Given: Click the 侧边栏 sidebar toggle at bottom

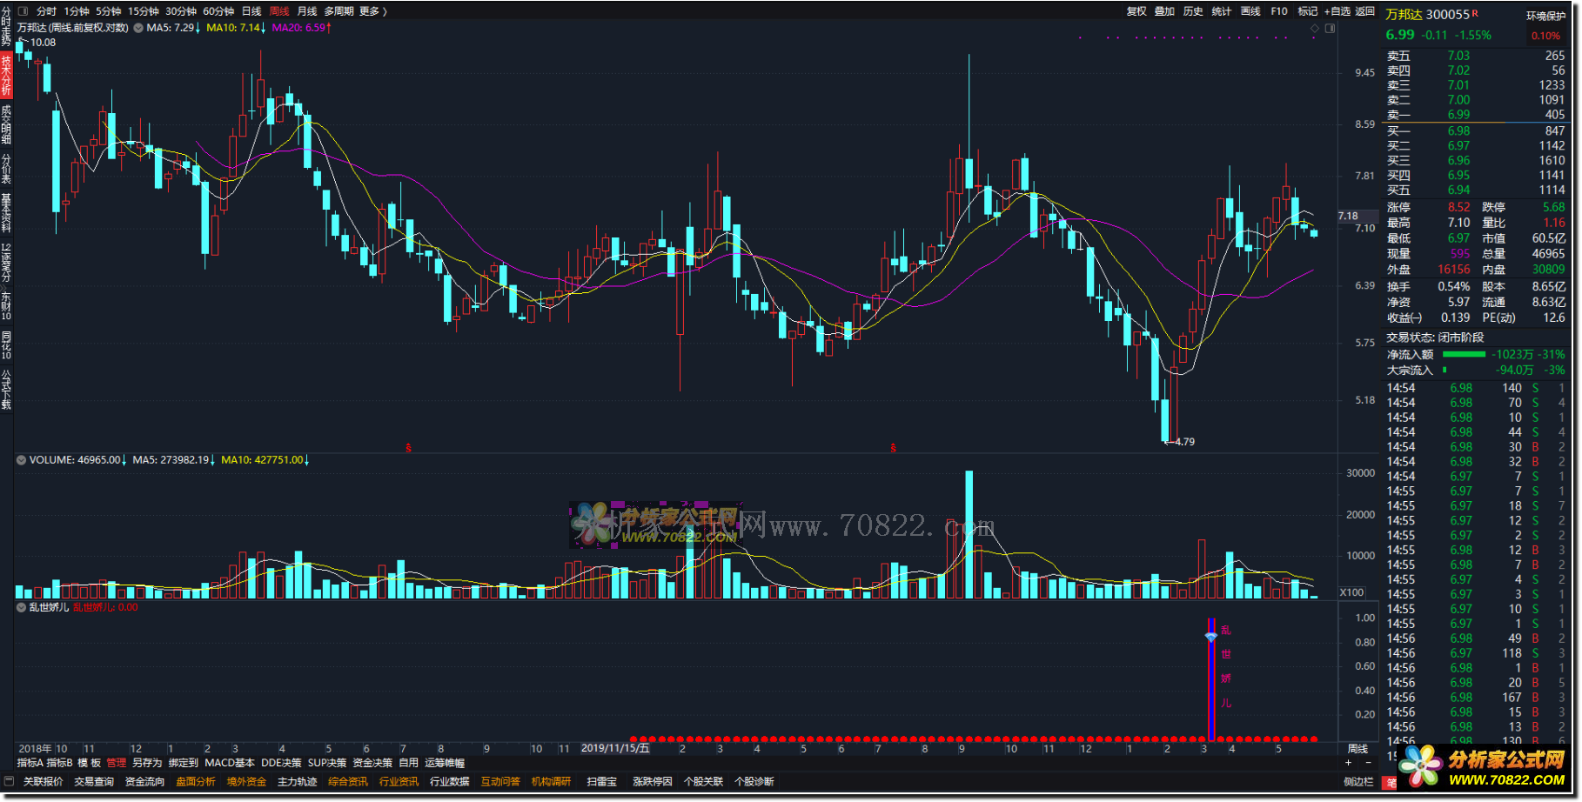Looking at the screenshot, I should pos(1358,782).
